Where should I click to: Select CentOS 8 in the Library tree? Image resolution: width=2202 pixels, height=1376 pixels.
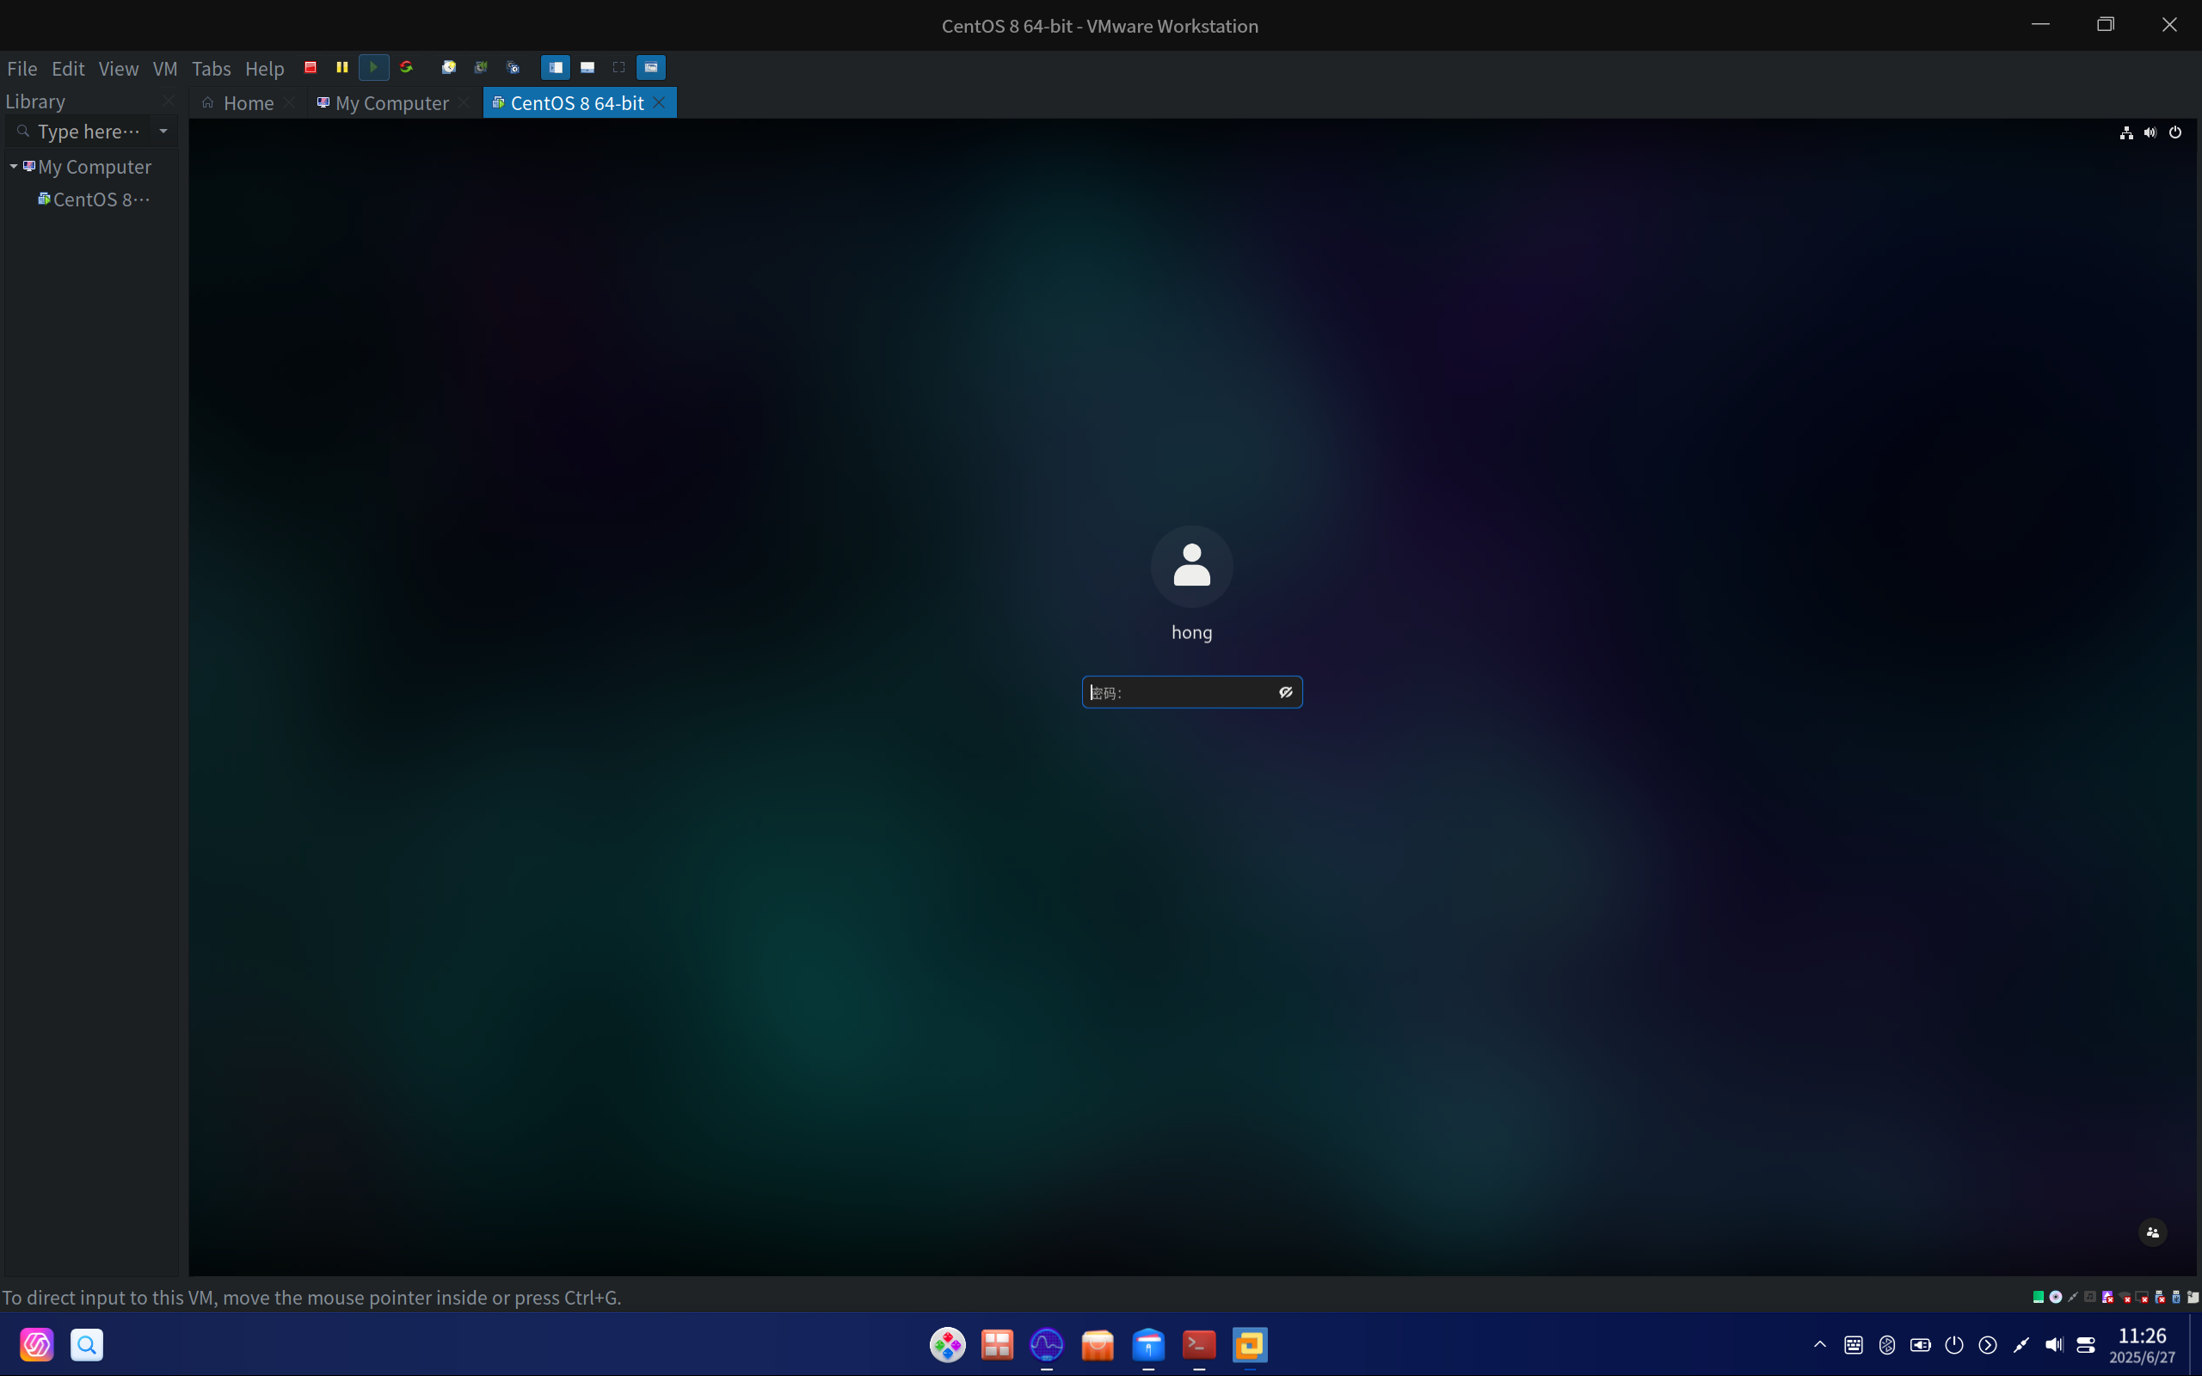tap(94, 200)
